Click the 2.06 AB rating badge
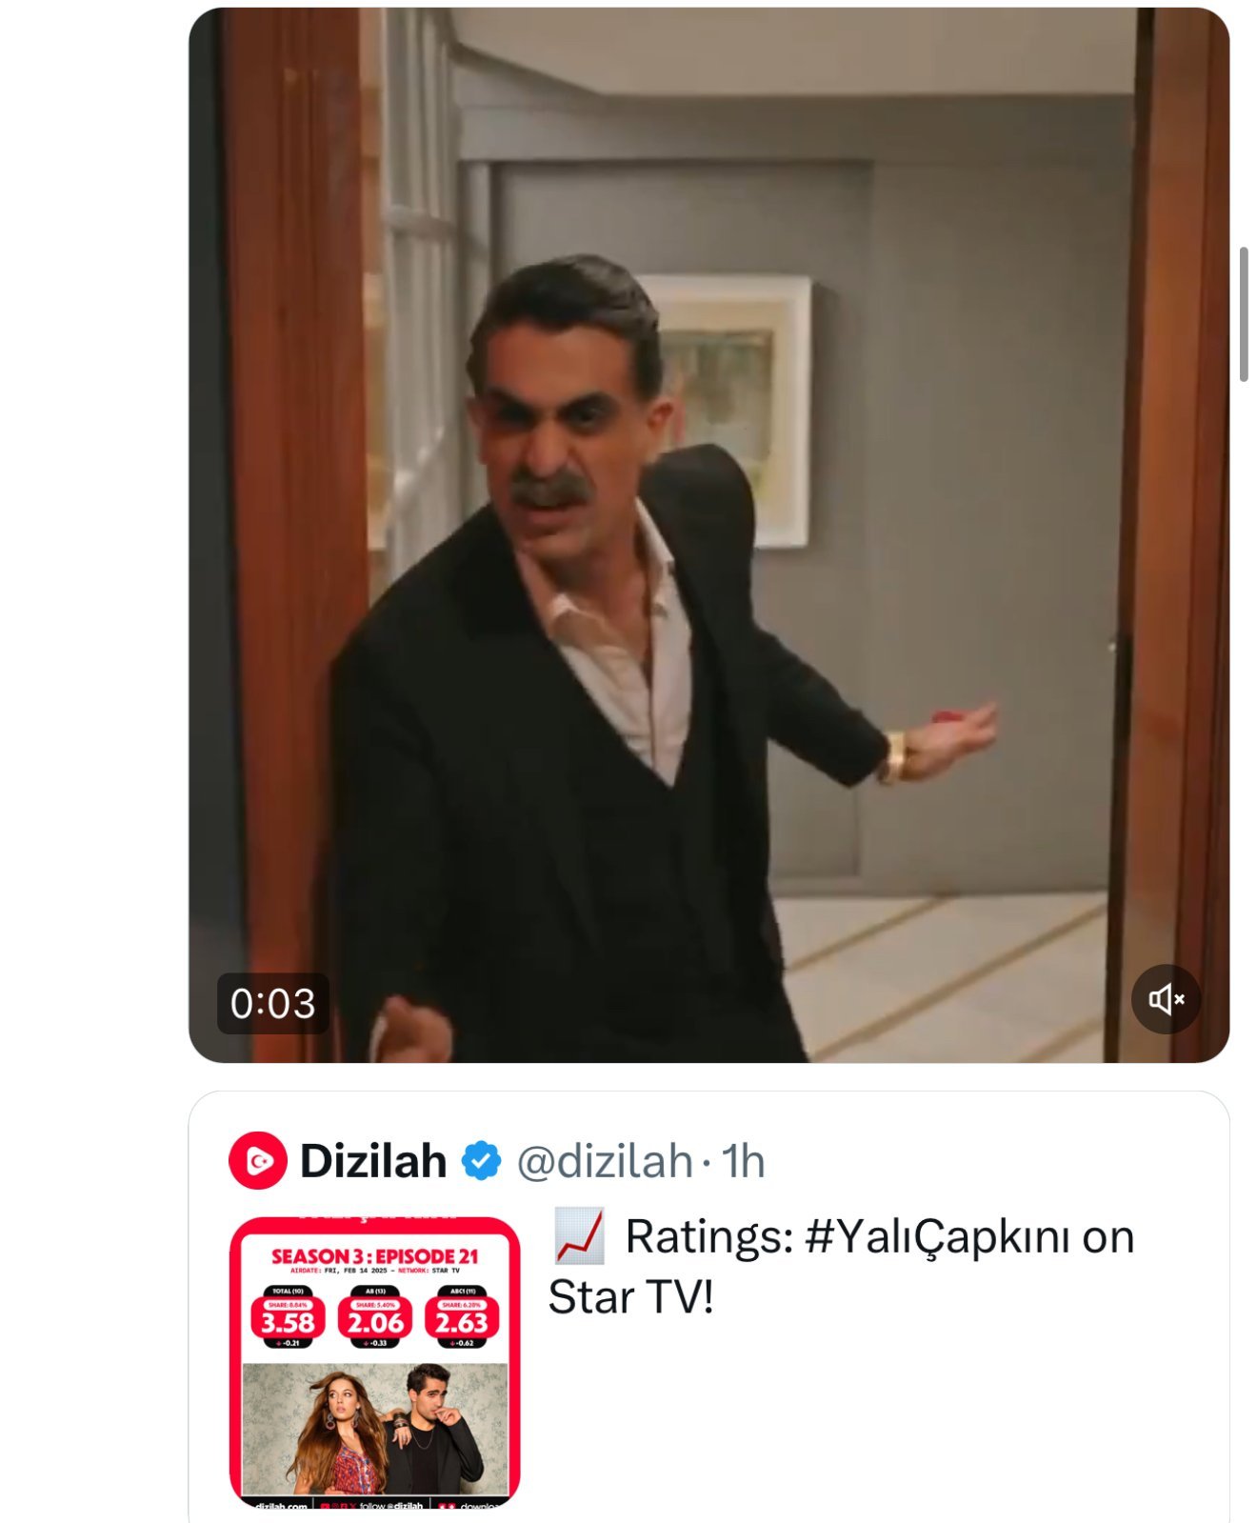The width and height of the screenshot is (1257, 1523). click(x=375, y=1321)
